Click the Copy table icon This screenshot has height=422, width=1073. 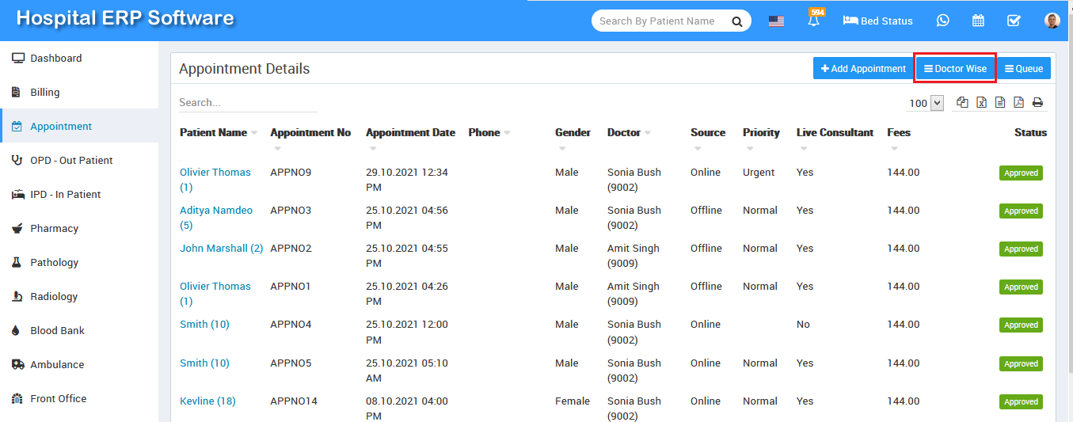[x=962, y=102]
